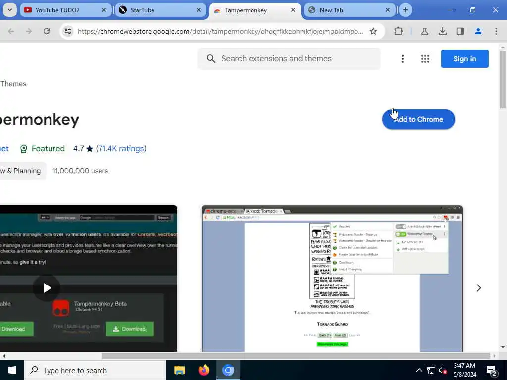Click the Featured badge
Screen dimensions: 507x380
click(43, 148)
